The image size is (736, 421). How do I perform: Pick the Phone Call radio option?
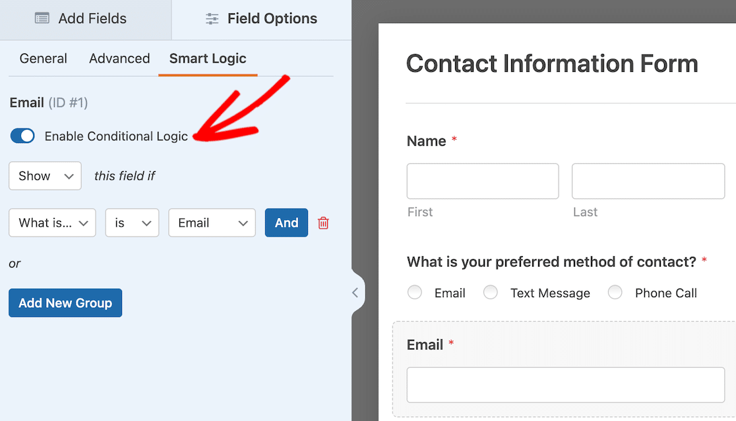click(x=615, y=293)
